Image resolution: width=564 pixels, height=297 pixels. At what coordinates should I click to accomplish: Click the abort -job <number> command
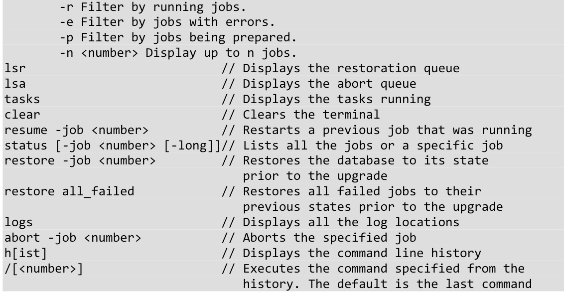click(73, 238)
